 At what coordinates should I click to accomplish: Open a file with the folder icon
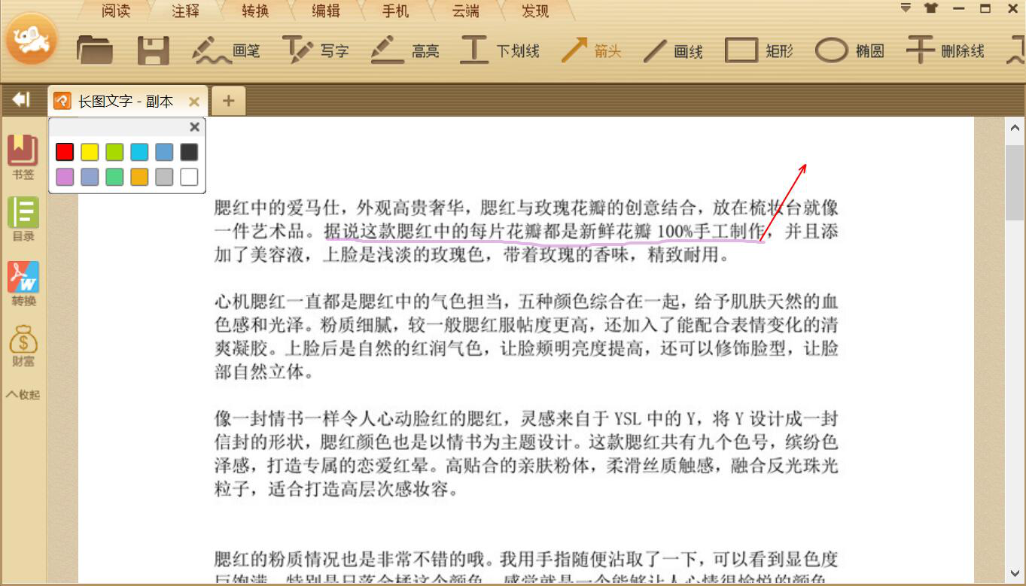point(95,50)
